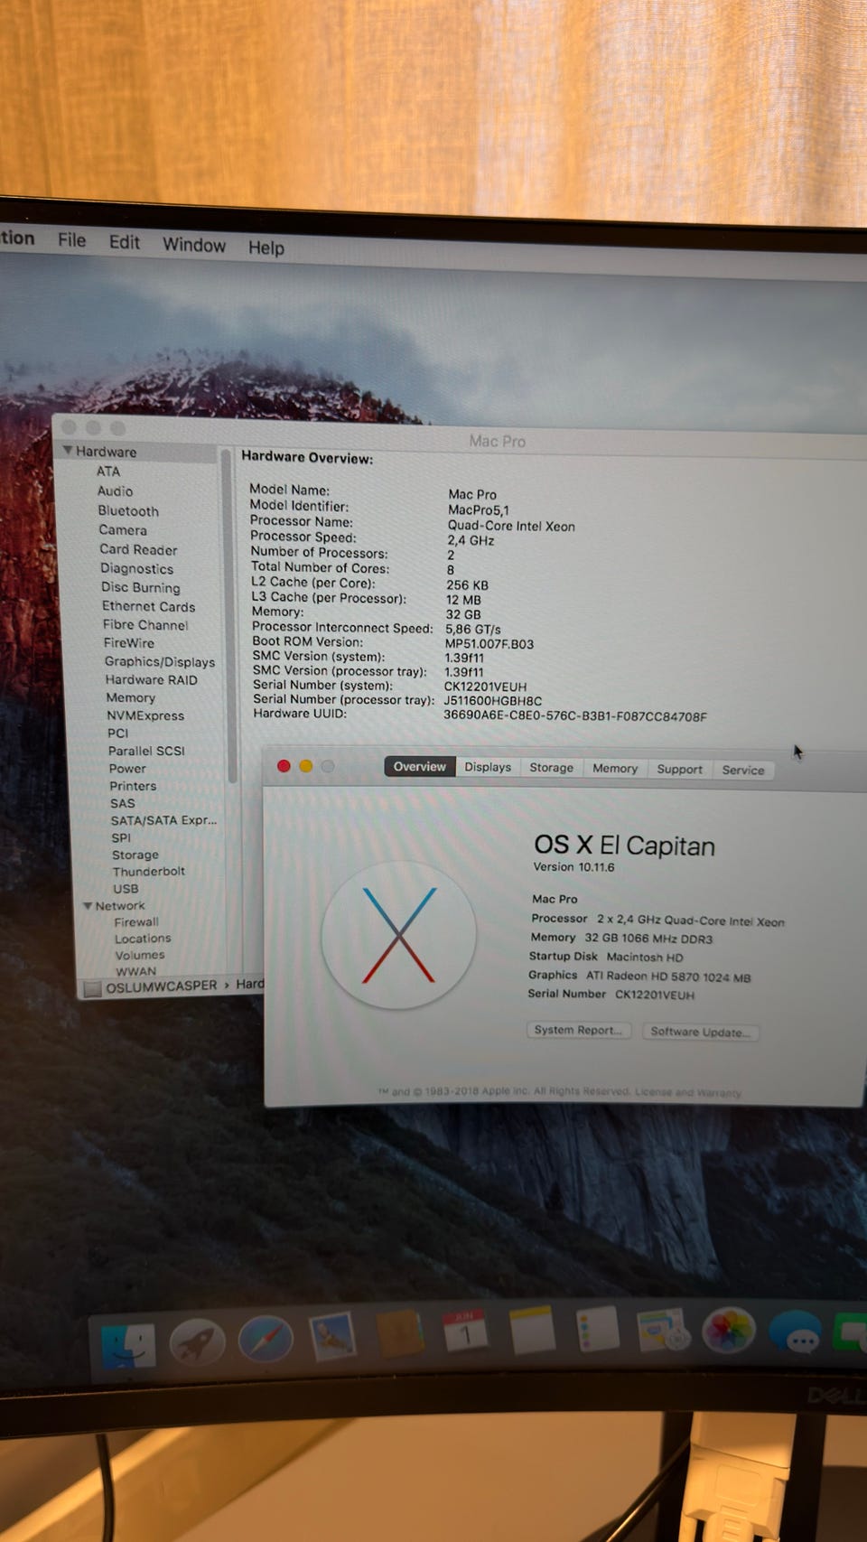Select Power in the sidebar
Image resolution: width=867 pixels, height=1542 pixels.
(127, 768)
